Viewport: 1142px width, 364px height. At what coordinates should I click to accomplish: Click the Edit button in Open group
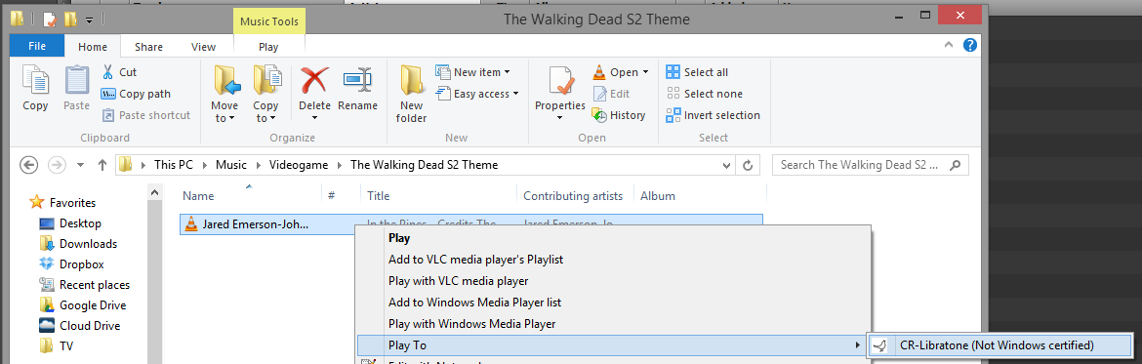pyautogui.click(x=611, y=93)
